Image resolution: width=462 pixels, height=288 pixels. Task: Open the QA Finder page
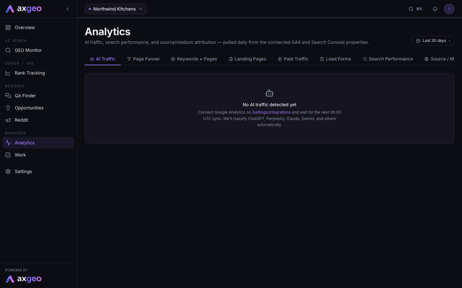click(x=38, y=96)
